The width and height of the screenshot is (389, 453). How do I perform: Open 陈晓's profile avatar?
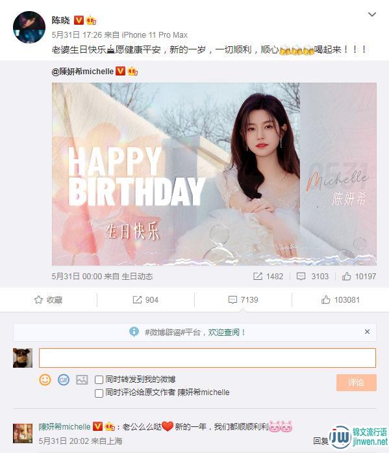[29, 27]
